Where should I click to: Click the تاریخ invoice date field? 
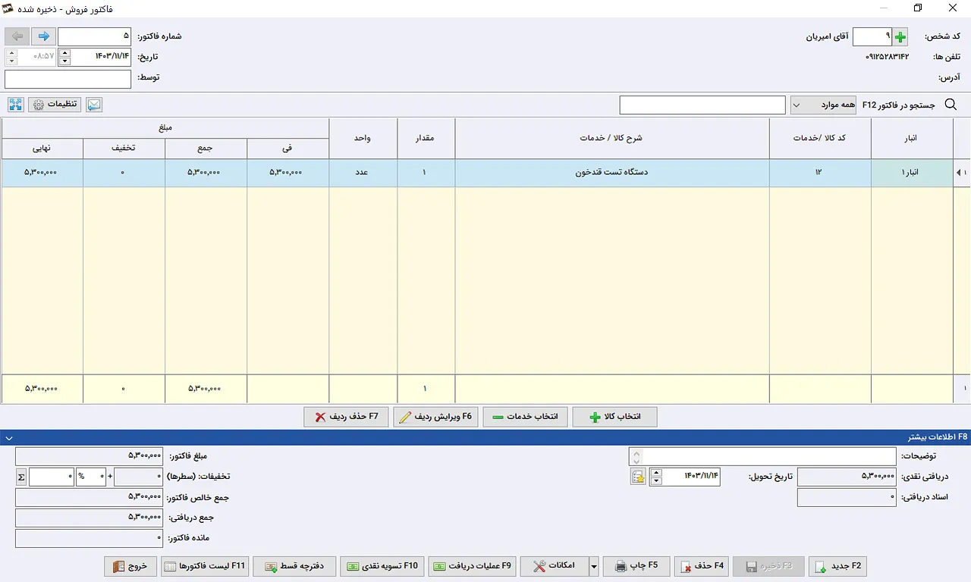coord(101,57)
